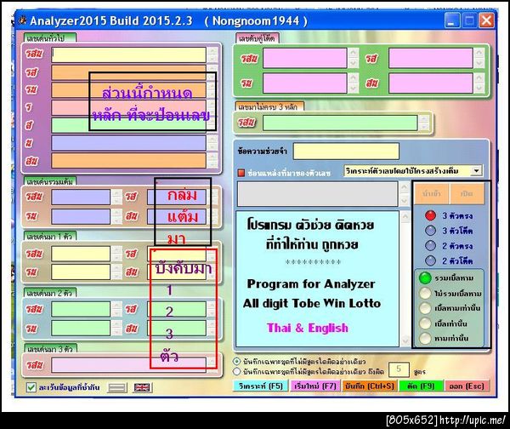
Task: Click up arrow beside เลขดับคู่โต๊ด รสน field
Action: pos(354,53)
